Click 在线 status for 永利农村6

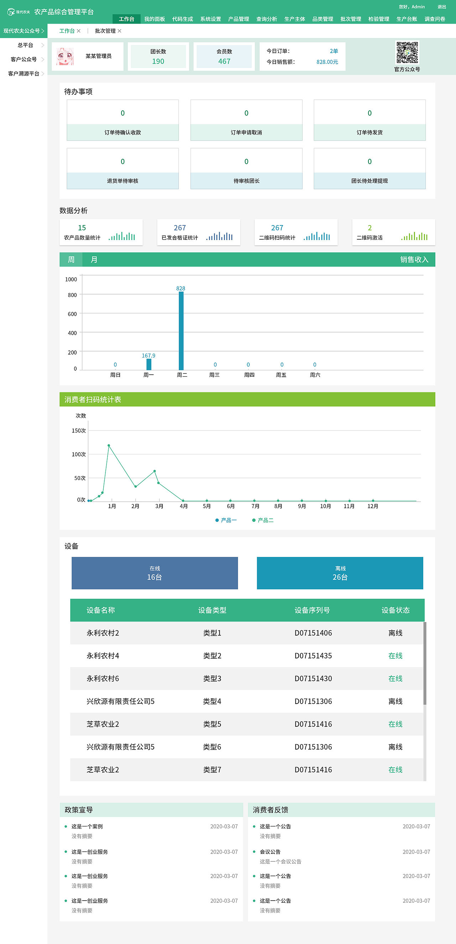point(395,678)
